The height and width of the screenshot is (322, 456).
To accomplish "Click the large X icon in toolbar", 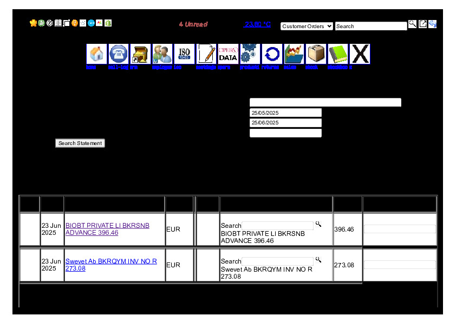I will point(360,54).
